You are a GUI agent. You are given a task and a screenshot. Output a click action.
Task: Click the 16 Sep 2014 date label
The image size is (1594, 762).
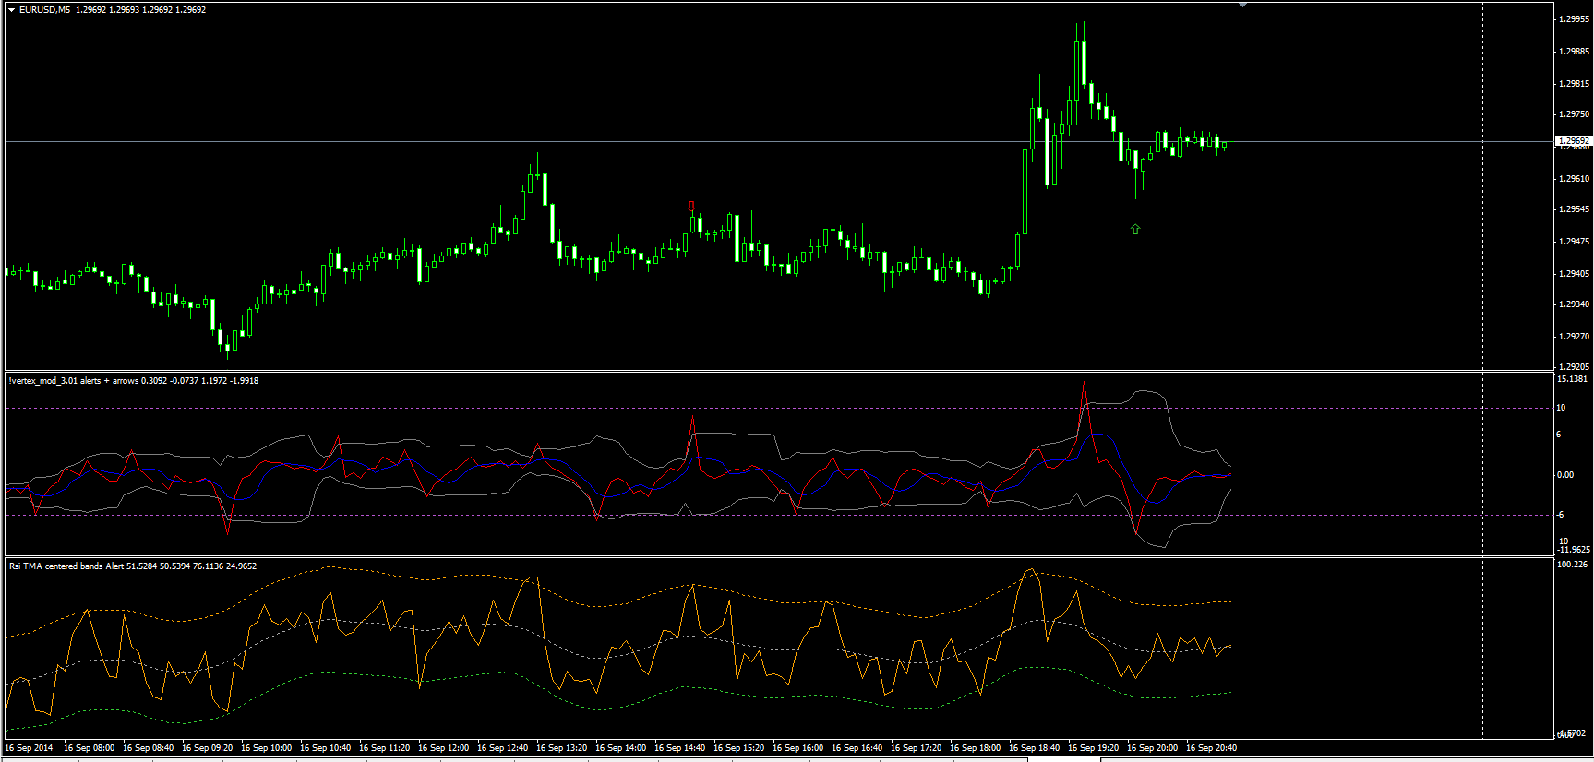point(30,748)
